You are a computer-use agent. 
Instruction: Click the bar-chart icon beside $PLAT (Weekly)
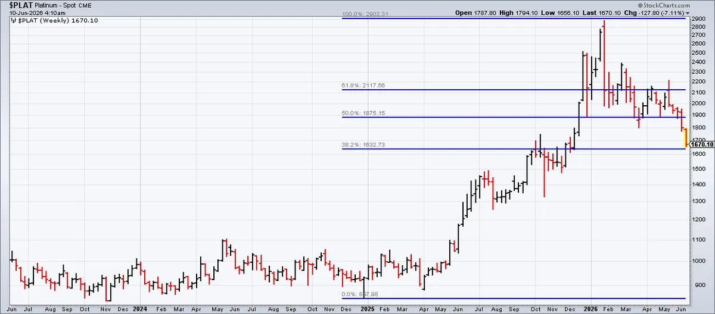click(14, 20)
